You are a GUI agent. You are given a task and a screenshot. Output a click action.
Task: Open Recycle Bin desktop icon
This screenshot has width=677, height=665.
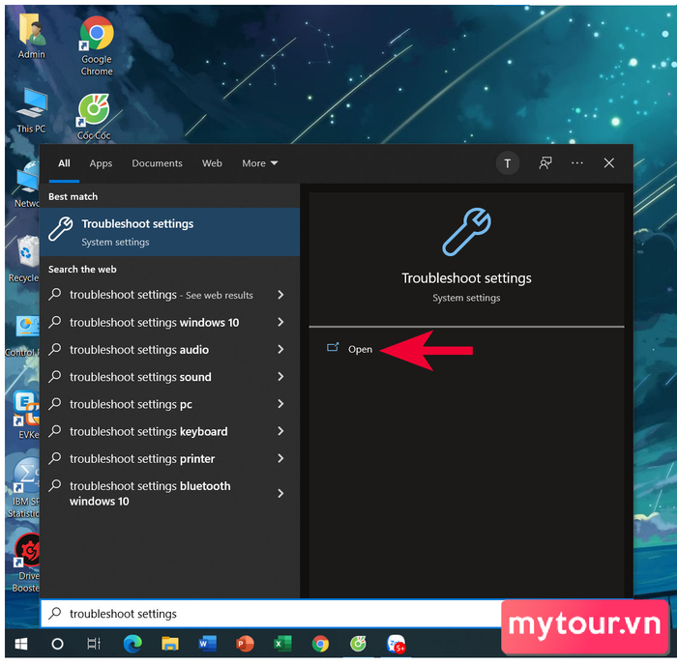tap(24, 259)
